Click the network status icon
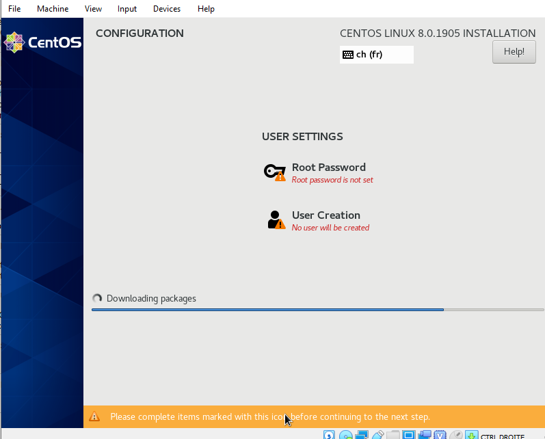This screenshot has width=545, height=439. coord(362,435)
